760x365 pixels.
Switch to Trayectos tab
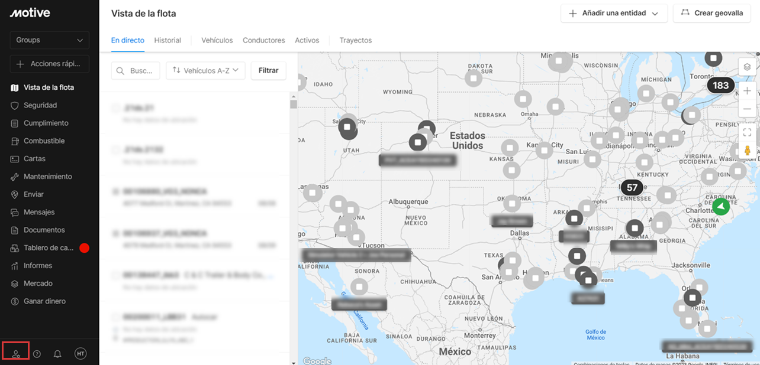tap(356, 40)
